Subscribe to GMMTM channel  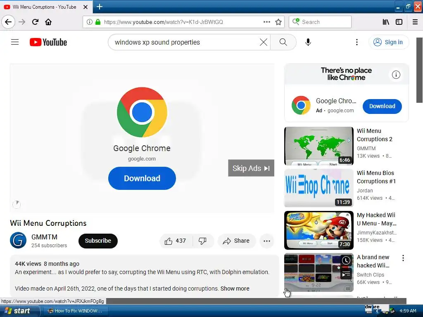98,241
